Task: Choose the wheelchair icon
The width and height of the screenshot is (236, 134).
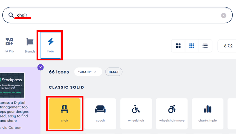Action: tap(136, 114)
